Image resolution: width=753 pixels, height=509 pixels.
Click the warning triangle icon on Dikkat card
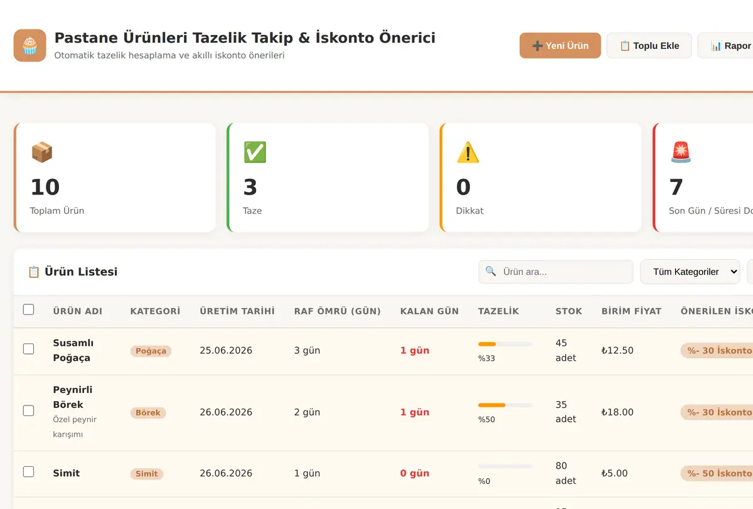click(x=467, y=152)
